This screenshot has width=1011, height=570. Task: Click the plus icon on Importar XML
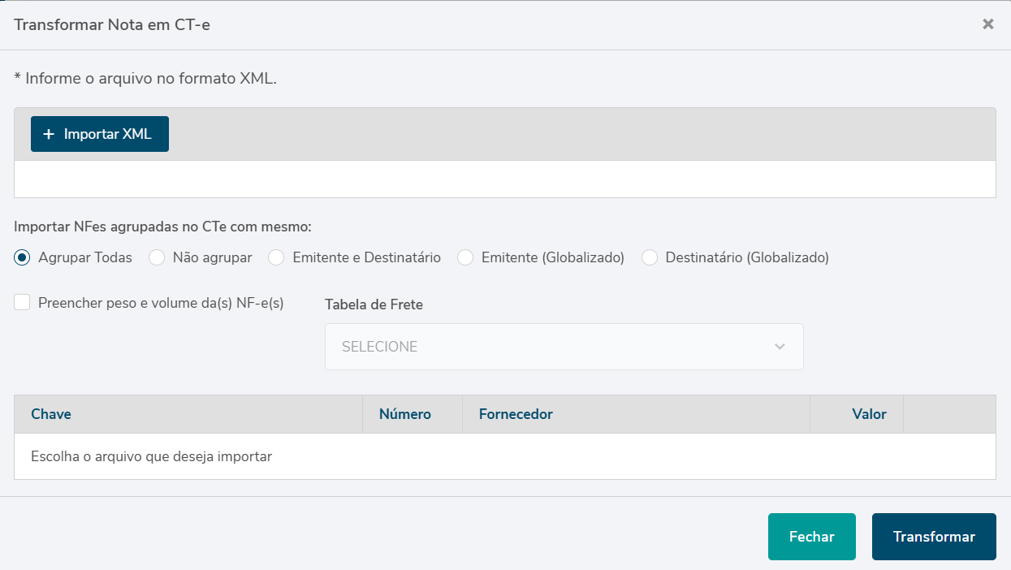point(49,135)
